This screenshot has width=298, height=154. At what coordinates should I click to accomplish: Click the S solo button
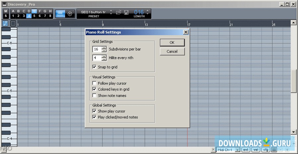click(6, 16)
